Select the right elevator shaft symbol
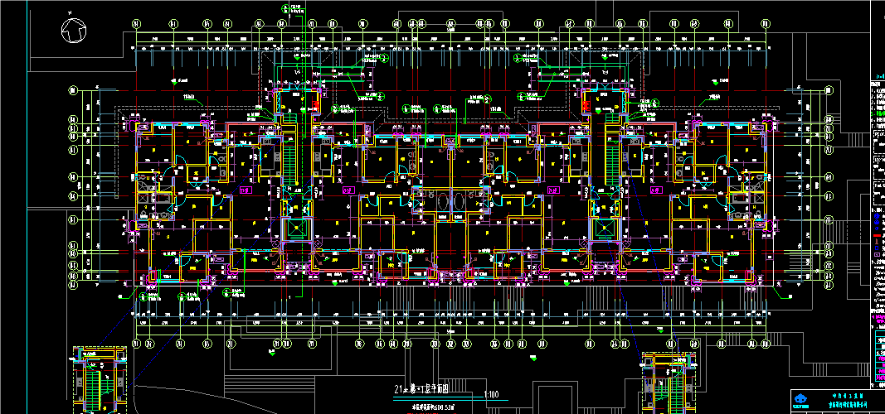 tap(605, 228)
